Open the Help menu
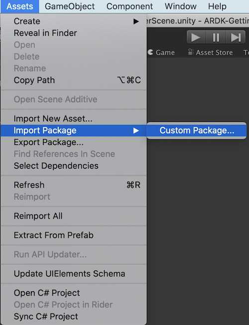 pos(217,6)
